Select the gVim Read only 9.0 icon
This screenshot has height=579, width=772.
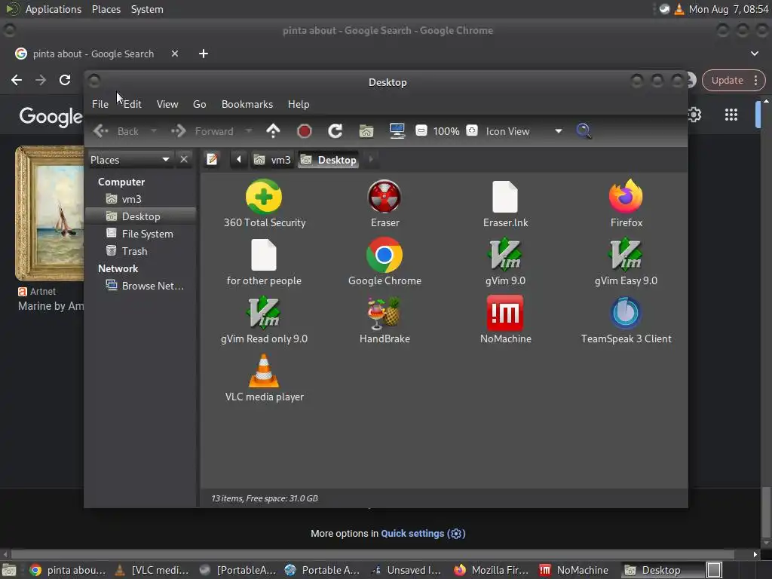(x=264, y=312)
